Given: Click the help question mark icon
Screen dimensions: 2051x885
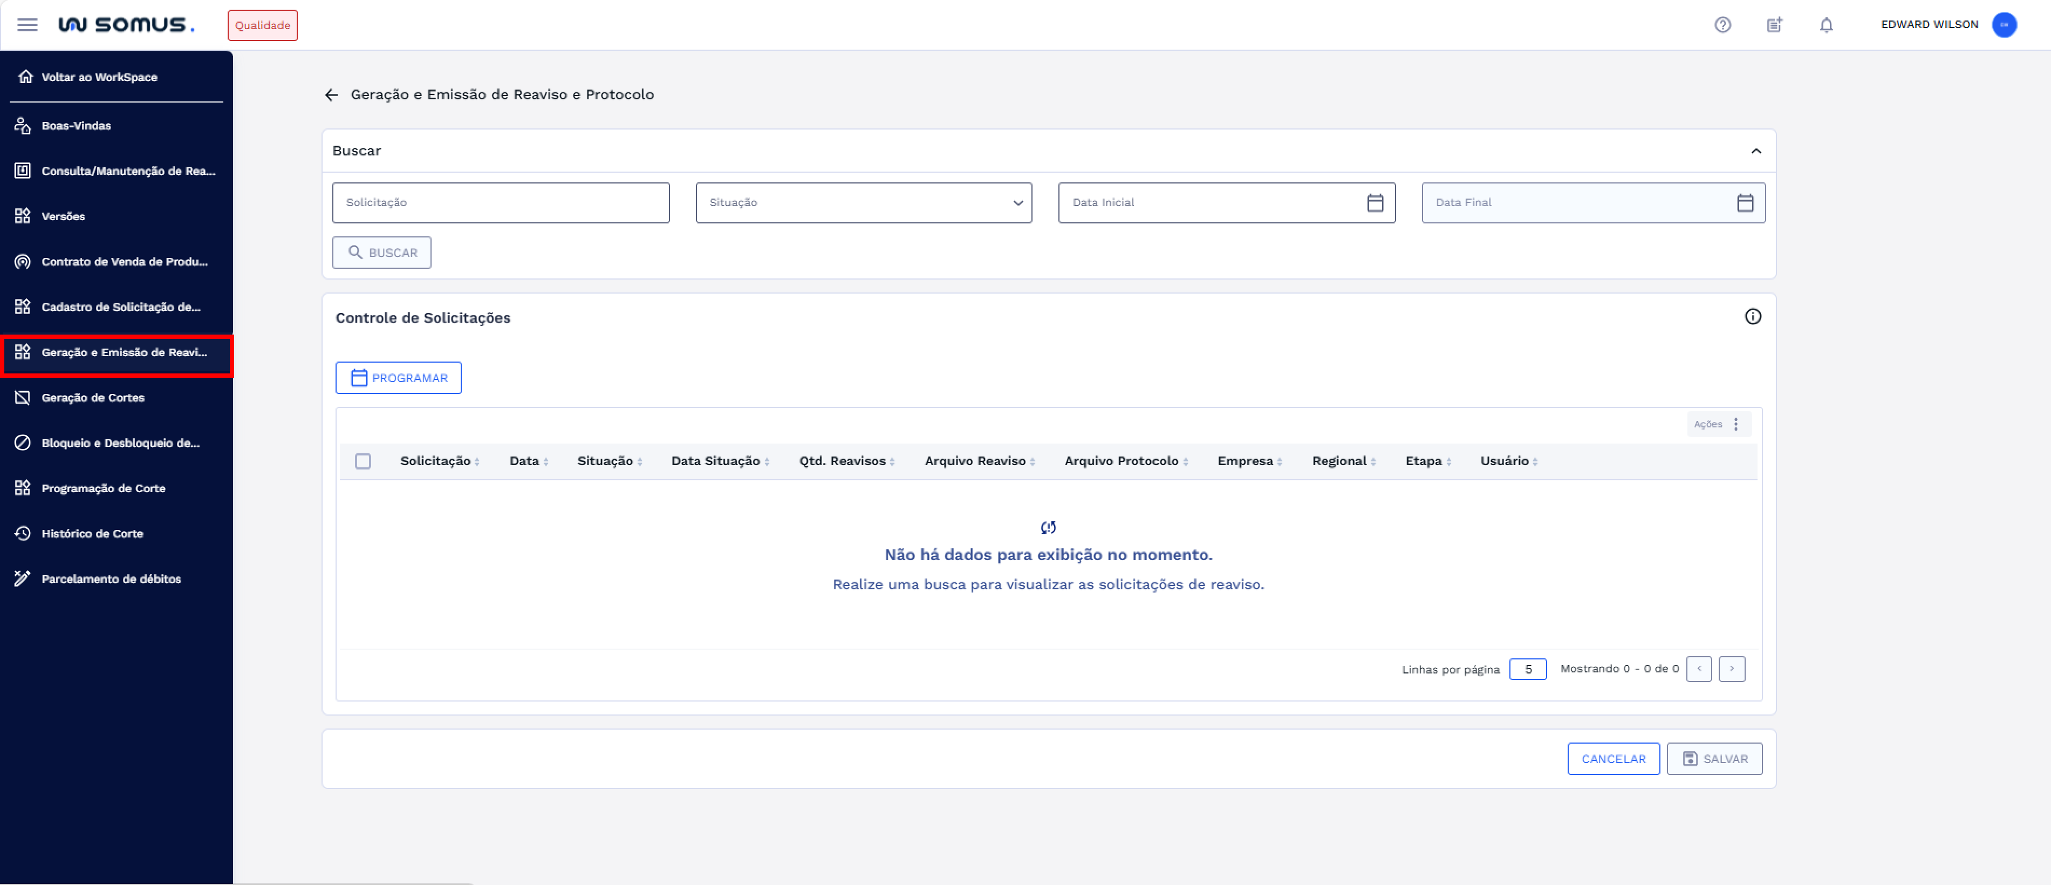Looking at the screenshot, I should click(x=1722, y=25).
